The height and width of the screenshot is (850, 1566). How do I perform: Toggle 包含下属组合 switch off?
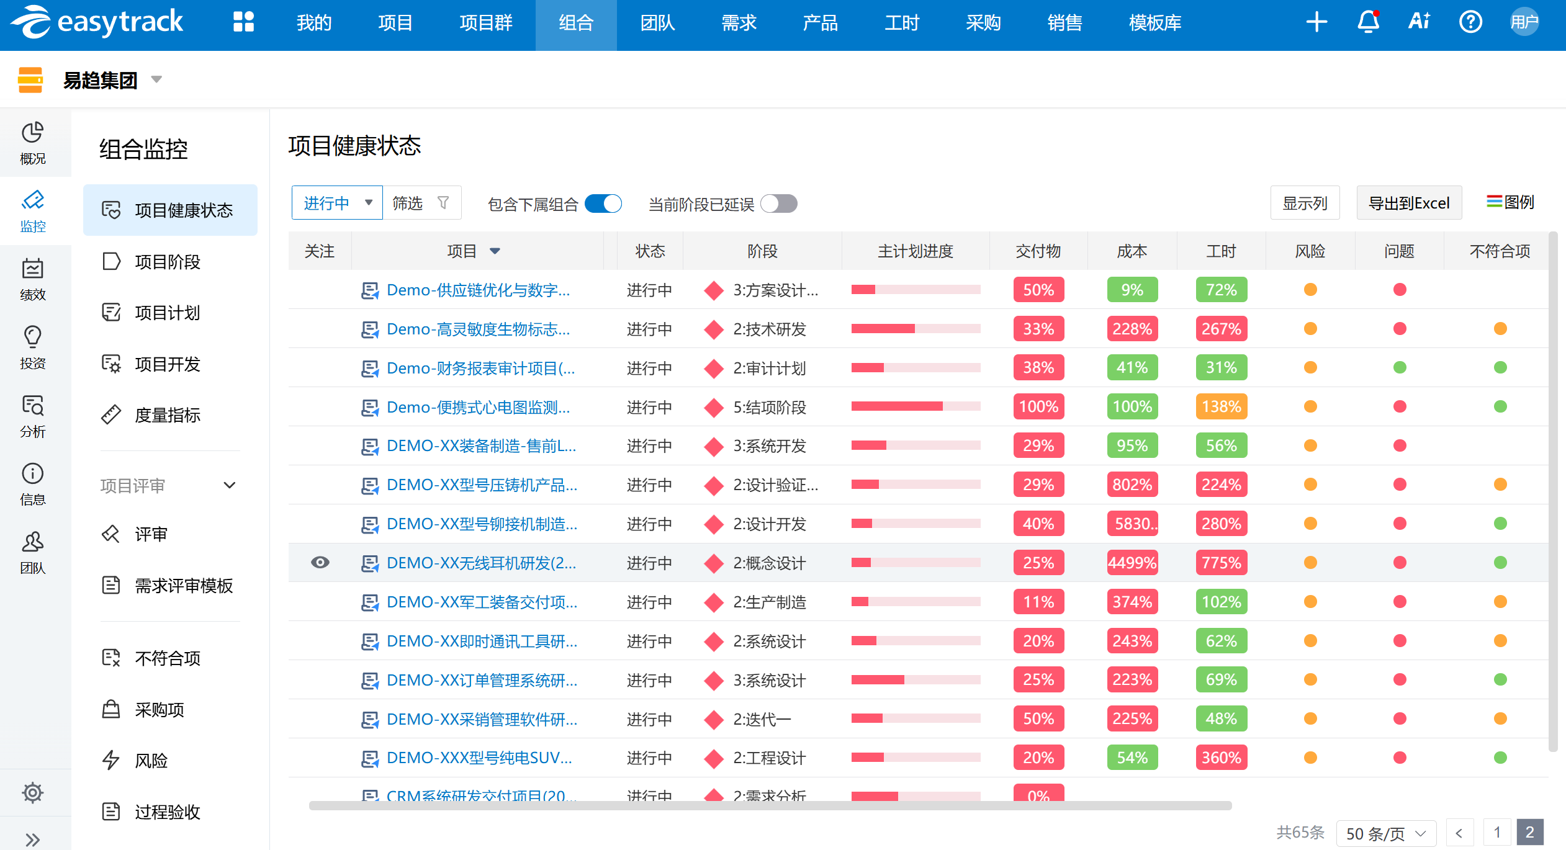[x=603, y=204]
